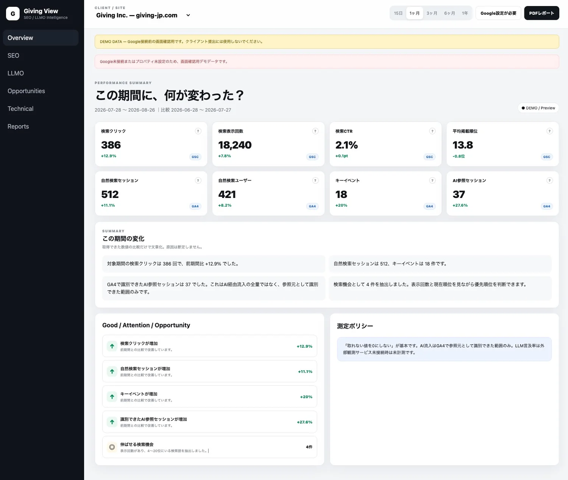Screen dimensions: 568x480
Task: Click the この期間に、何が変わった？ heading
Action: 170,95
